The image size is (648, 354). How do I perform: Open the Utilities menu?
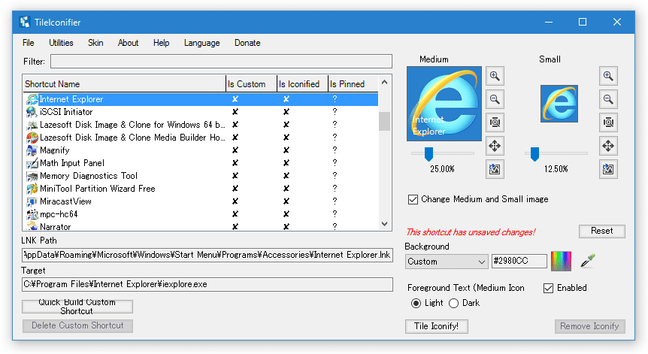(x=61, y=43)
